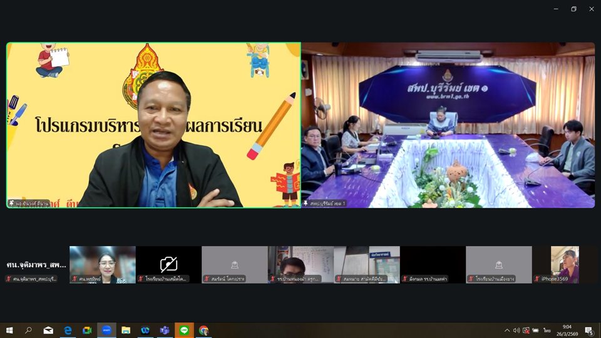
Task: Open the system volume control
Action: coord(516,330)
